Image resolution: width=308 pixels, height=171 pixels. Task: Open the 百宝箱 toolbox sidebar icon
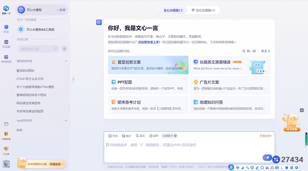[x=6, y=44]
